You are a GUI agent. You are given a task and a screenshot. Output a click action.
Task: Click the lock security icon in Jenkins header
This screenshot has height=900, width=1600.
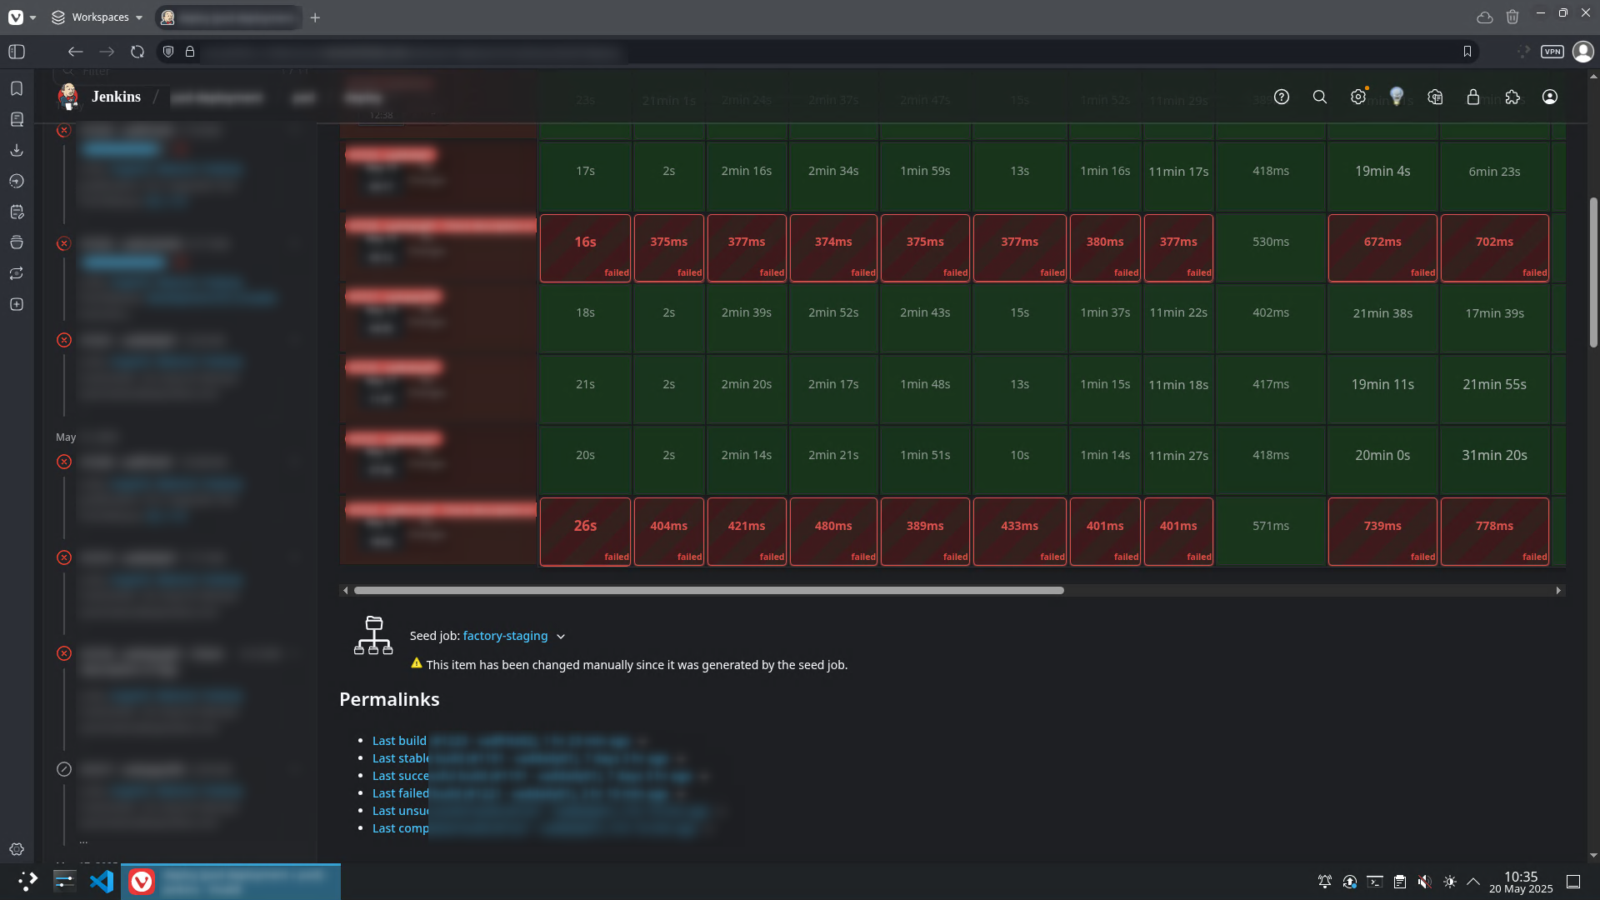point(1473,97)
